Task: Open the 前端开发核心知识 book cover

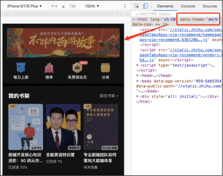Action: (26, 127)
